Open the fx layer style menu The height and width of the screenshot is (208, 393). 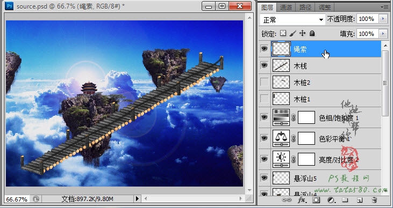click(302, 200)
